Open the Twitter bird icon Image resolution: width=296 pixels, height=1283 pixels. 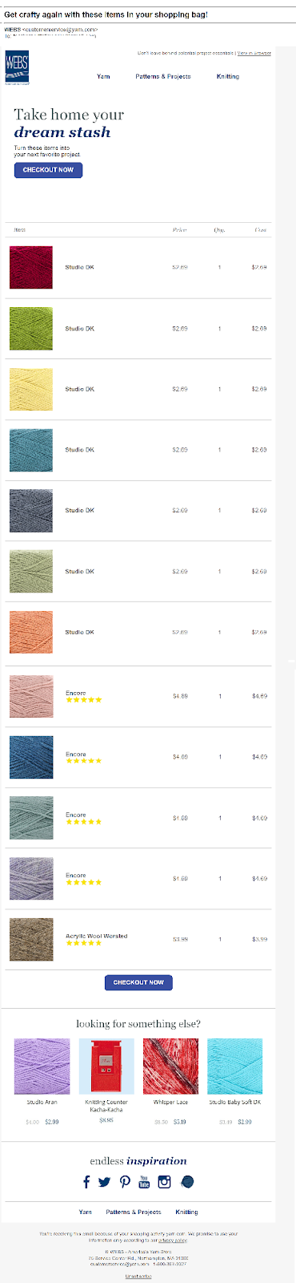coord(104,1182)
